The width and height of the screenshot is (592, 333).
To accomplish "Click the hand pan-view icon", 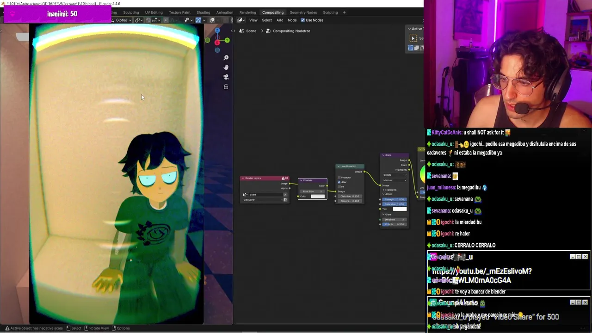I will pos(226,67).
